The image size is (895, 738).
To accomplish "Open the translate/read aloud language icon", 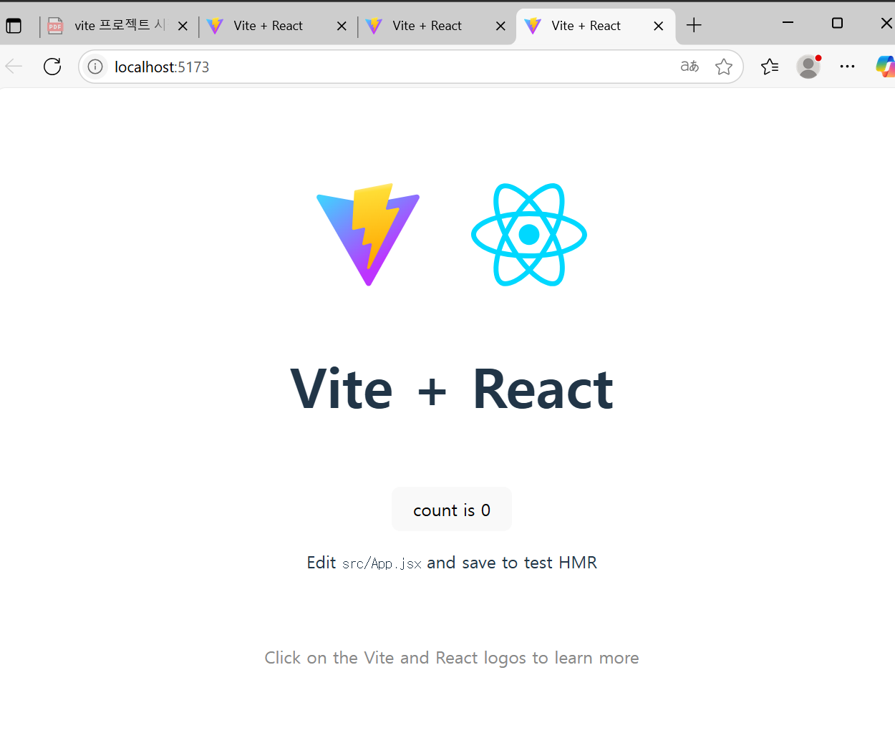I will coord(690,67).
